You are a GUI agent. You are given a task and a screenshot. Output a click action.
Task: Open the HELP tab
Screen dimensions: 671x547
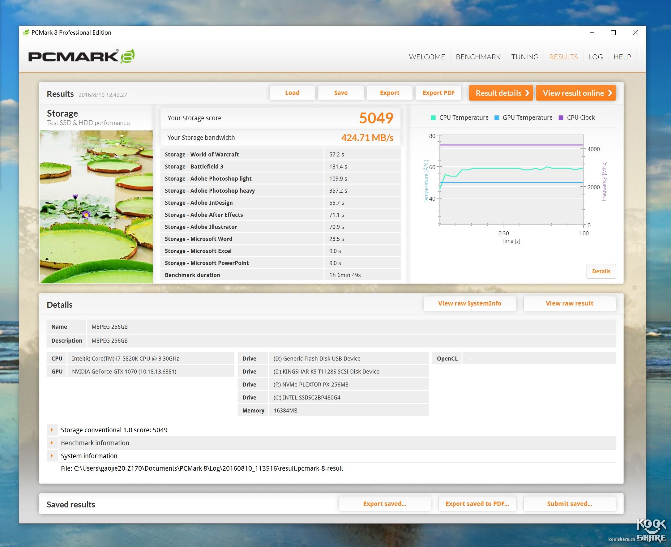click(622, 57)
